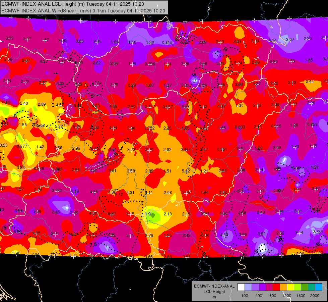The width and height of the screenshot is (328, 302).
Task: Click the white legend color swatch
Action: (241, 287)
